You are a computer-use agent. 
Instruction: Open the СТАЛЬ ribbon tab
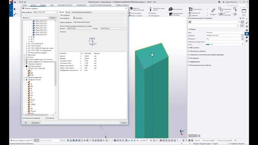(x=24, y=5)
